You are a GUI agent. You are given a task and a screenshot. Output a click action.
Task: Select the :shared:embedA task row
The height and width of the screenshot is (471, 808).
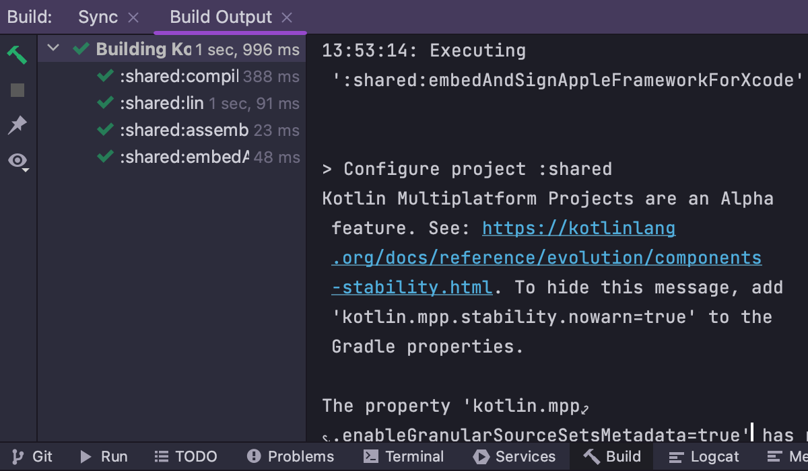(184, 157)
